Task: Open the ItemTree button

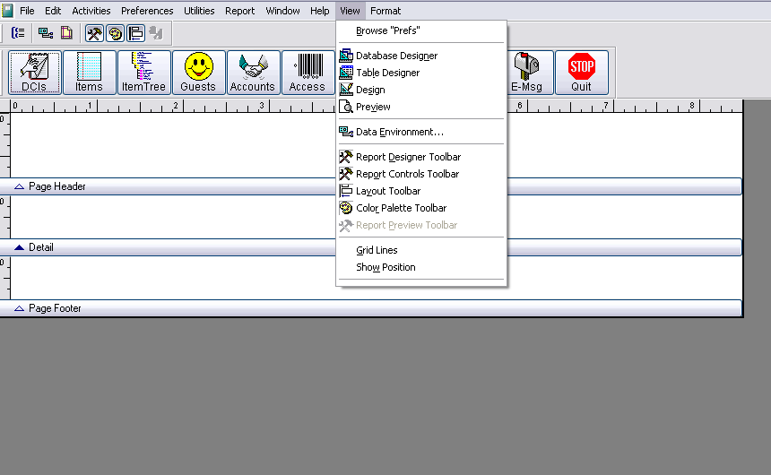Action: 143,73
